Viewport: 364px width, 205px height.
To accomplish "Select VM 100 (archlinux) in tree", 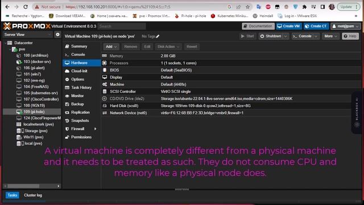I will pos(36,56).
